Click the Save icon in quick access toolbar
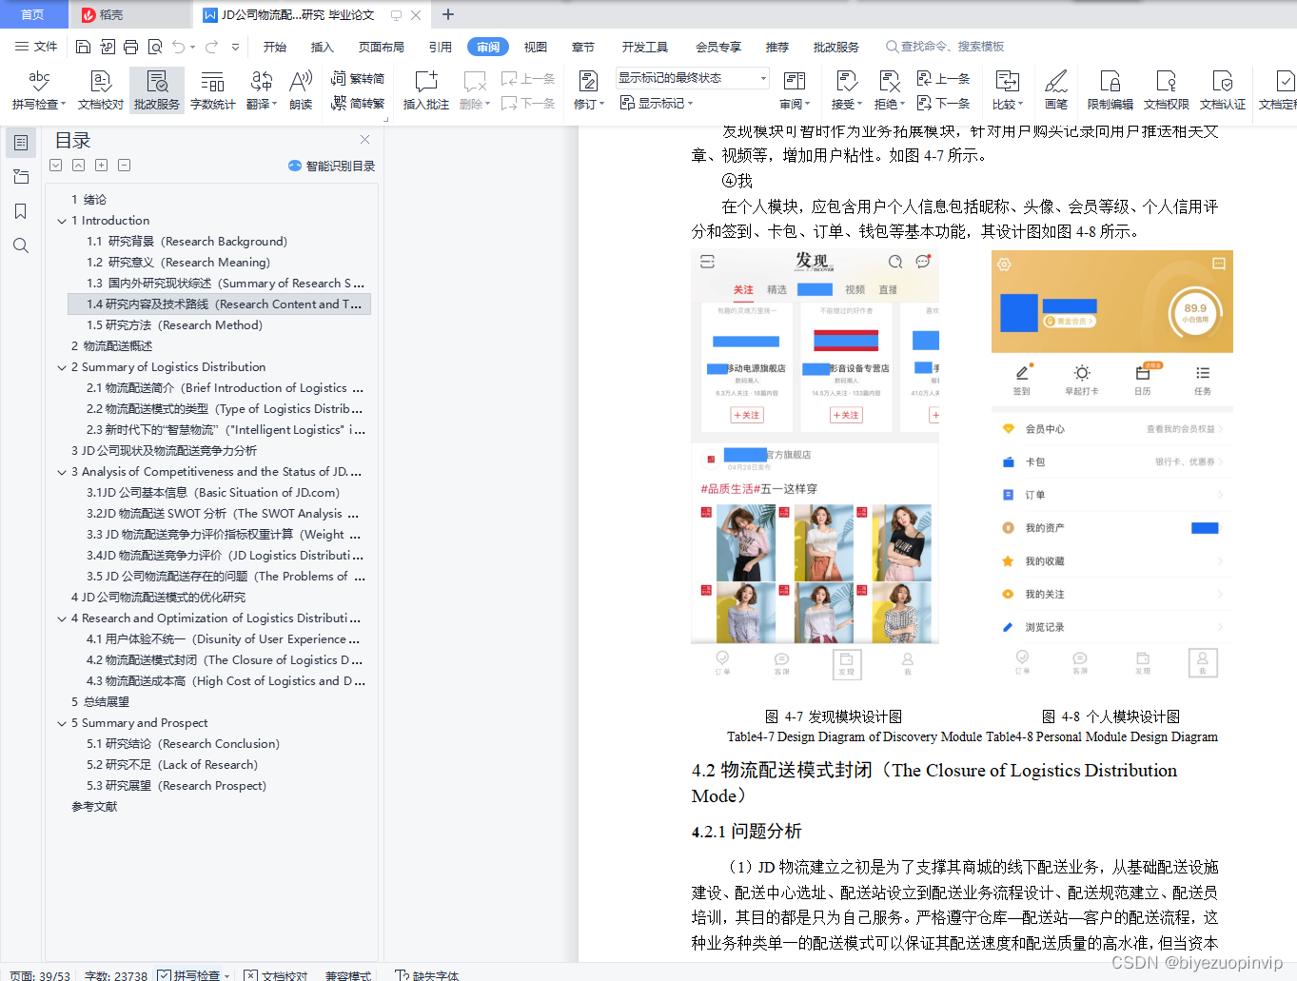This screenshot has width=1297, height=981. [x=83, y=47]
